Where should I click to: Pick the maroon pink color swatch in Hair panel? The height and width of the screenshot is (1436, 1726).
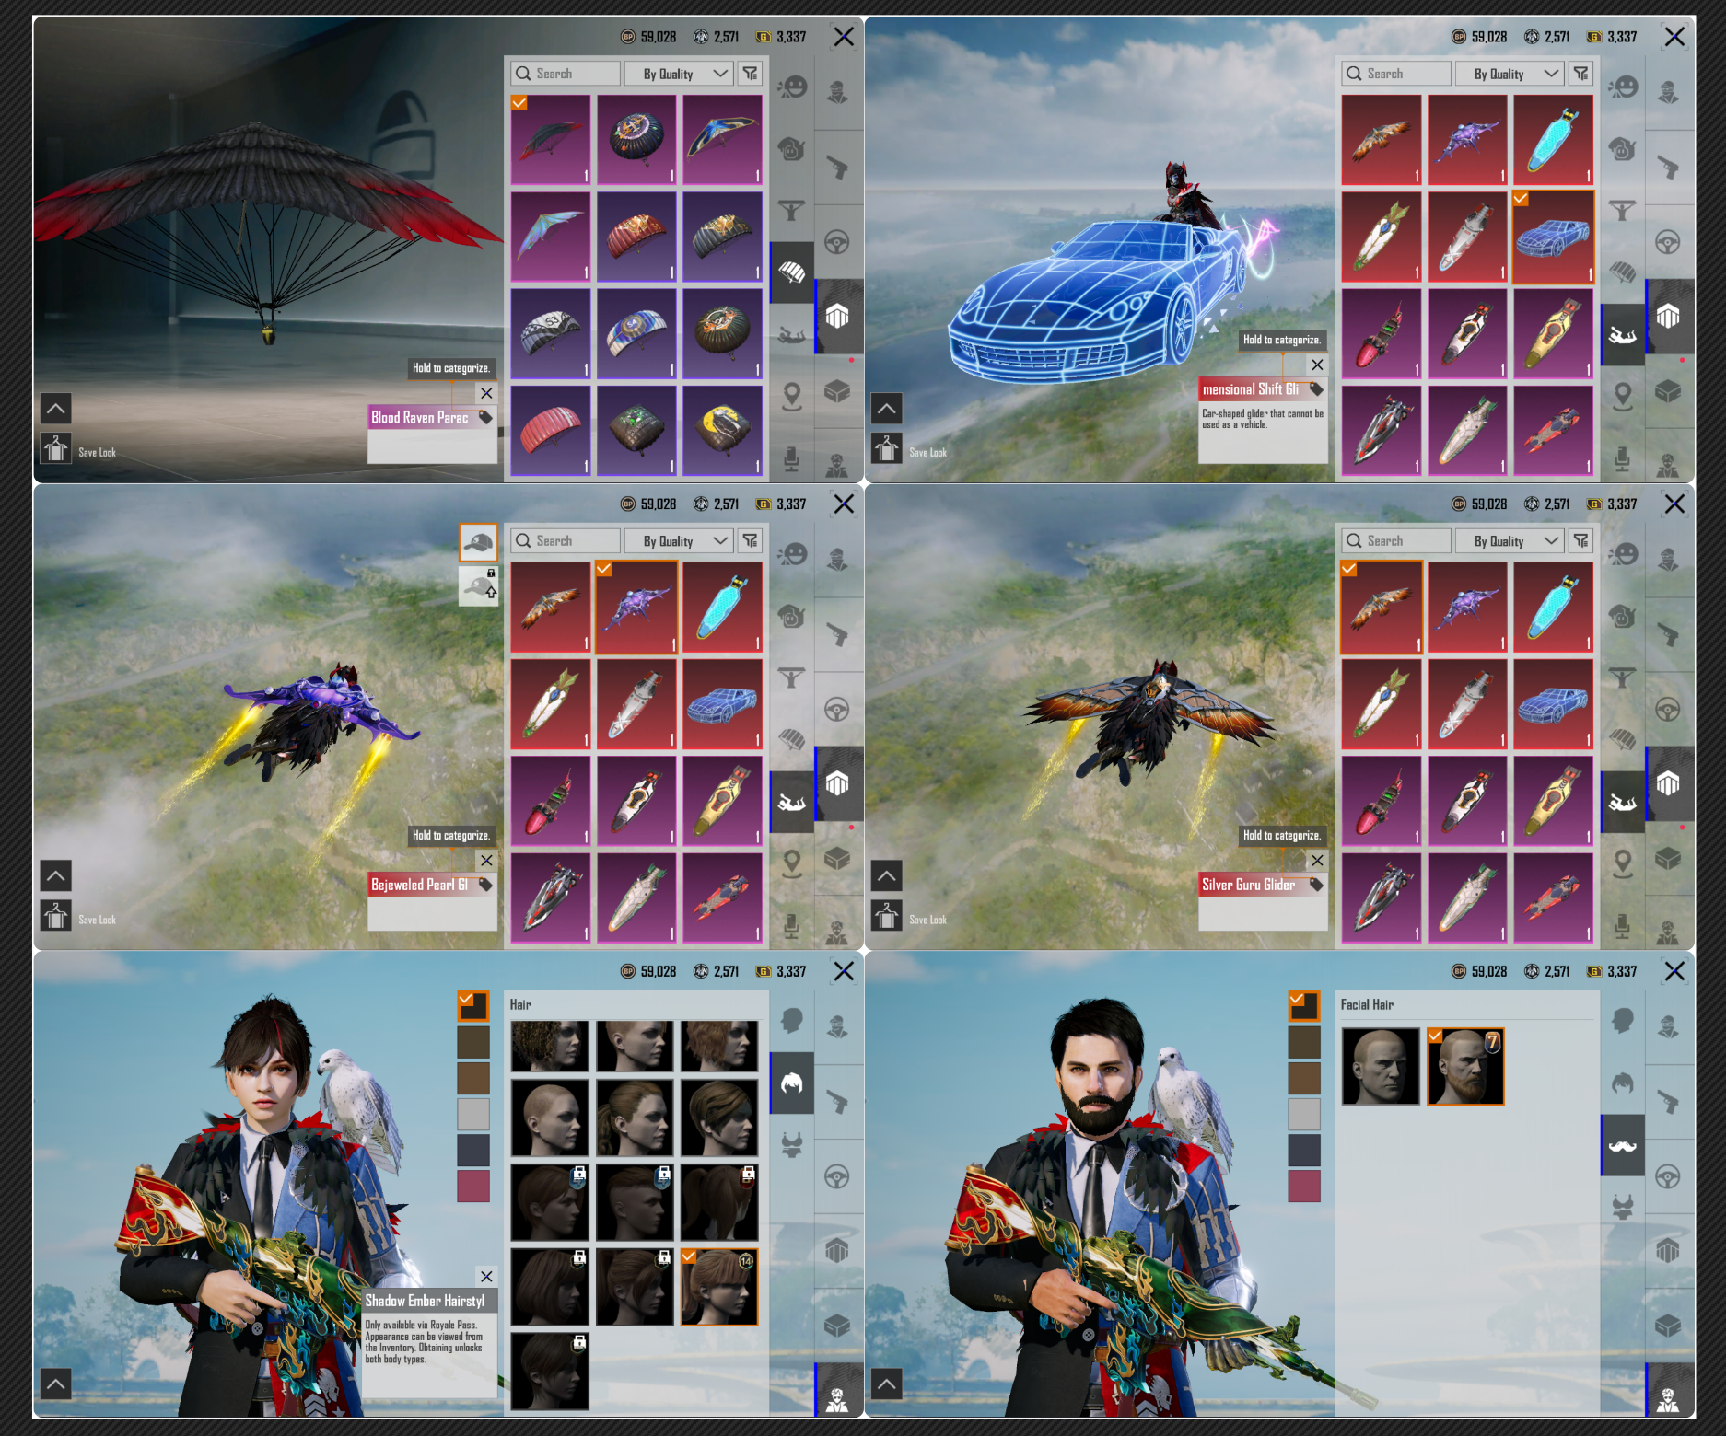[473, 1186]
